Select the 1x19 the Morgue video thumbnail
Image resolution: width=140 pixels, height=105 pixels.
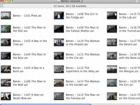tap(112, 69)
